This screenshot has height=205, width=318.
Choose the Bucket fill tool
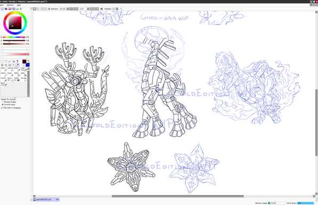pyautogui.click(x=4, y=80)
